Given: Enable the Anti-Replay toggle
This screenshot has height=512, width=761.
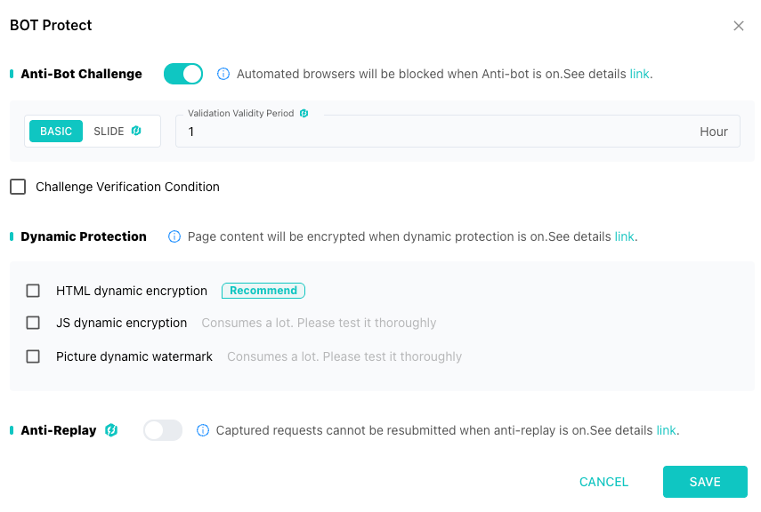Looking at the screenshot, I should click(163, 430).
